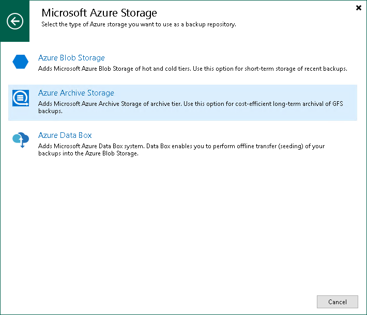
Task: Click the Data Box offline transfer description line
Action: tap(181, 146)
